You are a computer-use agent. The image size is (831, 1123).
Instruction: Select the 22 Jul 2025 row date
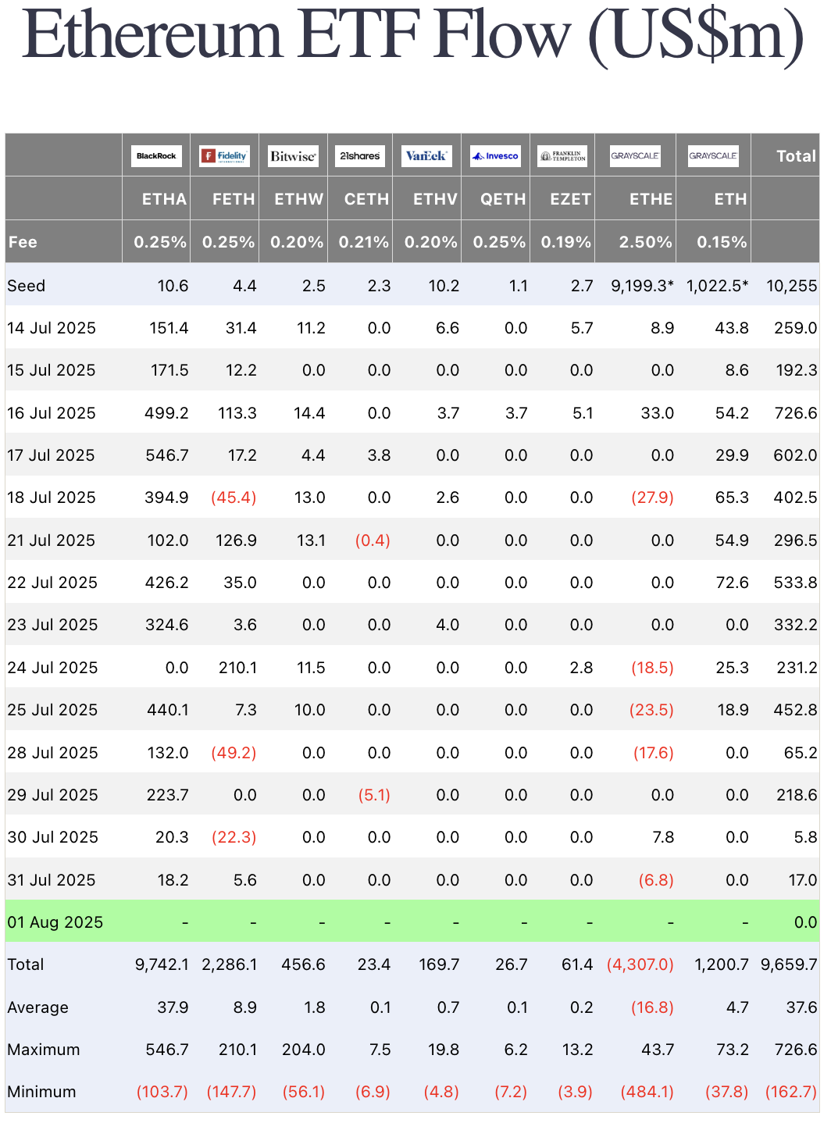(x=52, y=583)
